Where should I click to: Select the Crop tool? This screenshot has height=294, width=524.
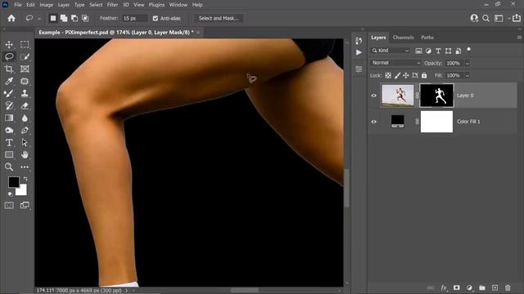[9, 69]
